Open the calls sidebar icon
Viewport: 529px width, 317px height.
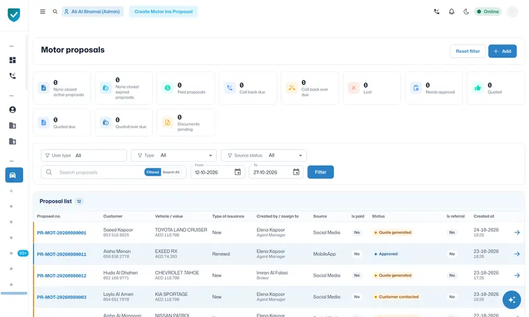click(13, 76)
